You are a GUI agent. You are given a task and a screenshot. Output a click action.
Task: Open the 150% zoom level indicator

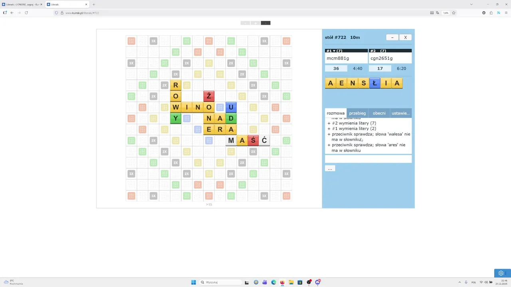(446, 13)
